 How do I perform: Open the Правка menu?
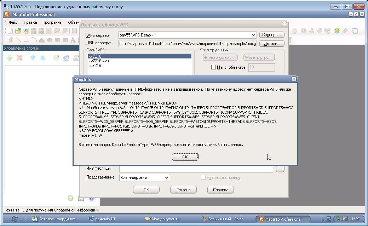pos(30,22)
